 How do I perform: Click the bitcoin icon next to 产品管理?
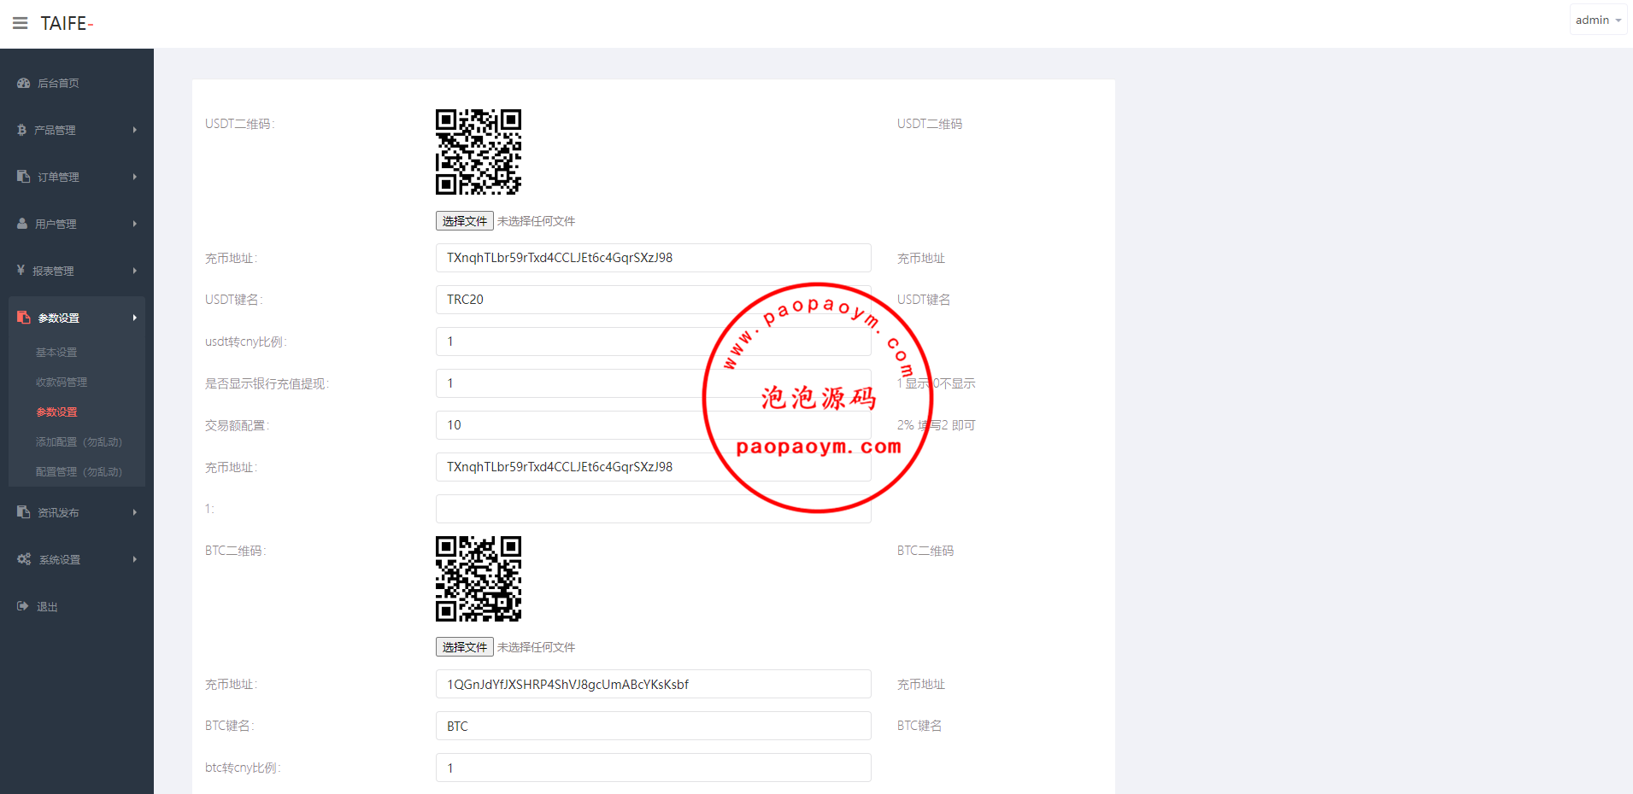(22, 130)
